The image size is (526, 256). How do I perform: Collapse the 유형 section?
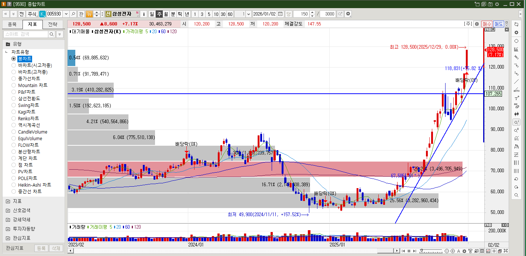click(x=8, y=44)
